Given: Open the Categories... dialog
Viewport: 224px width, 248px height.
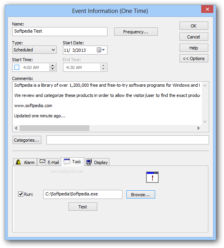Looking at the screenshot, I should [27, 140].
